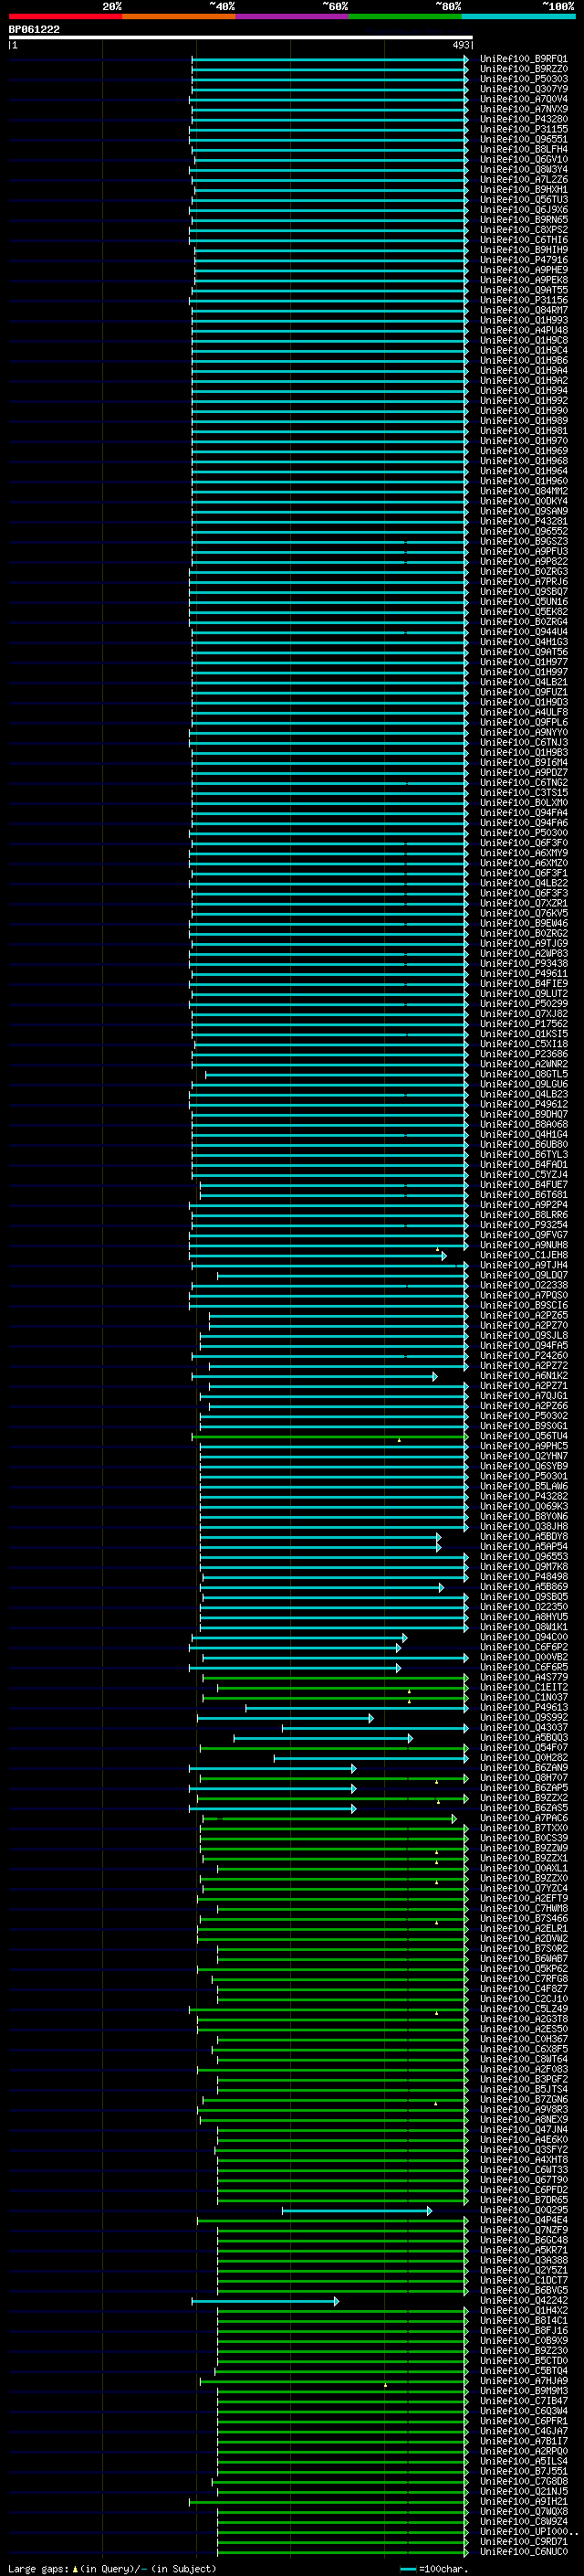Image resolution: width=584 pixels, height=2576 pixels.
Task: Click the UniRef100_P48498 label
Action: point(523,1577)
